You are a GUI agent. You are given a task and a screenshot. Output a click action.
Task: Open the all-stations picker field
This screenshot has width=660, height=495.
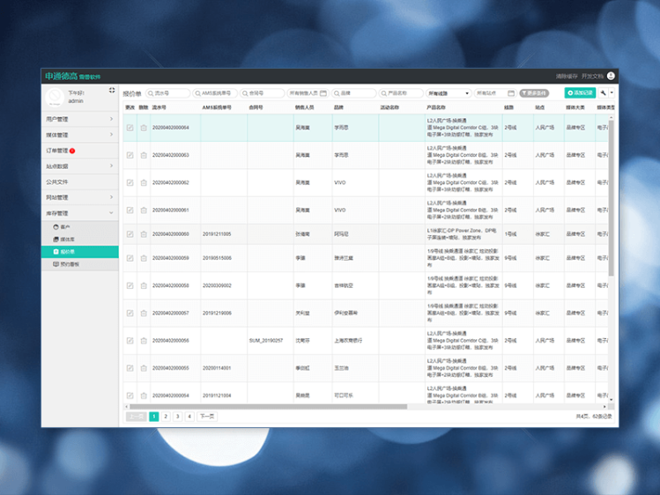(495, 93)
